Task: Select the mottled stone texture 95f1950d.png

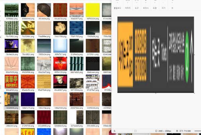Action: click(x=76, y=83)
